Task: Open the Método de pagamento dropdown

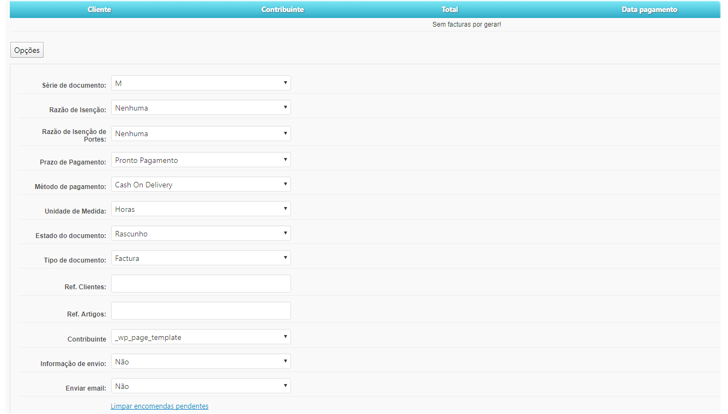Action: click(201, 184)
